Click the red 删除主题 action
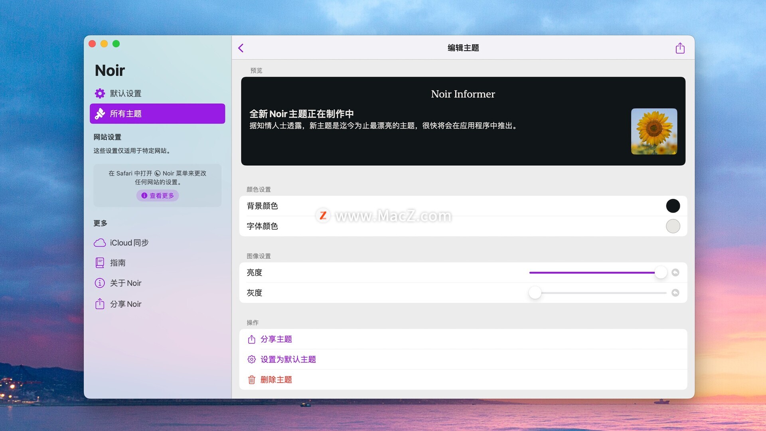The image size is (766, 431). pos(463,380)
